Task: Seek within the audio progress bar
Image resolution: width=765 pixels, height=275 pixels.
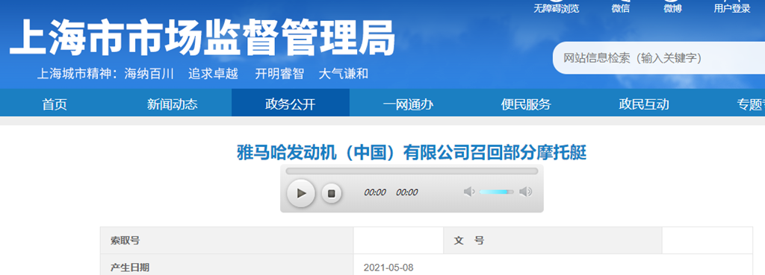Action: [x=412, y=171]
